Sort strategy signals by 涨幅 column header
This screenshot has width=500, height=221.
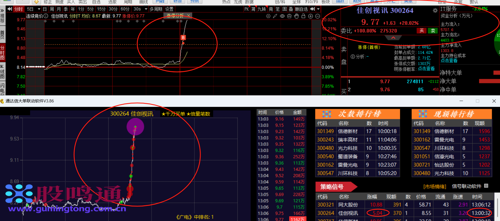[x=372, y=197]
